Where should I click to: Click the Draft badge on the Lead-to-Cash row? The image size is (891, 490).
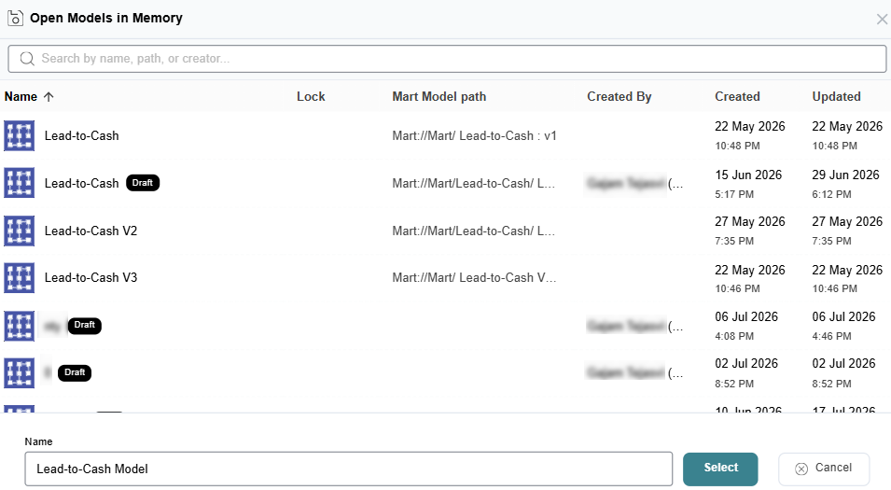(143, 183)
